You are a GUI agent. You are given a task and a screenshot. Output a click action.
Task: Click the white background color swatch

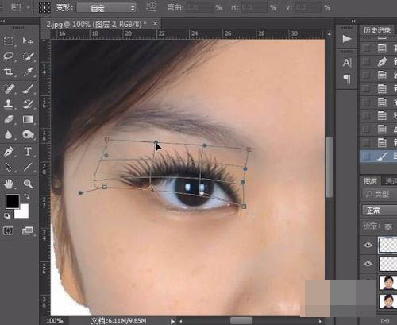(23, 213)
